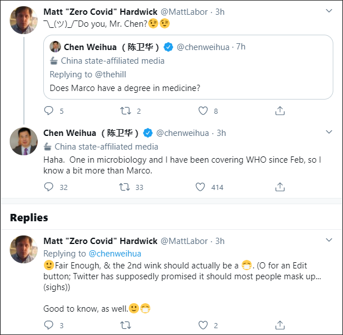
Task: Like the 'Fair Enough' reply tweet
Action: coord(203,325)
